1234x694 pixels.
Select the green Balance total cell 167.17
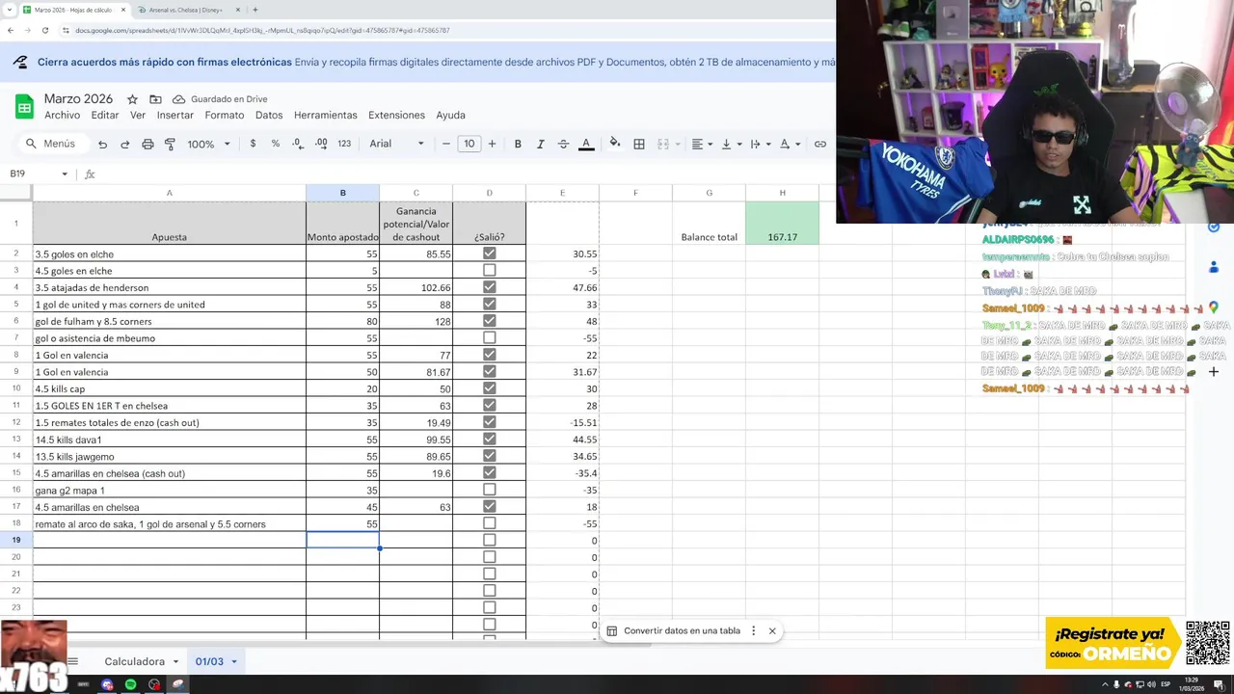click(x=782, y=224)
